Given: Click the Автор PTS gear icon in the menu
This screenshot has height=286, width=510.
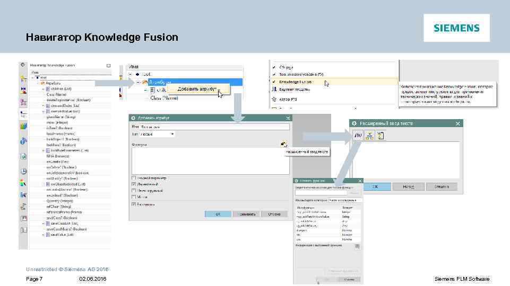Looking at the screenshot, I should (274, 99).
